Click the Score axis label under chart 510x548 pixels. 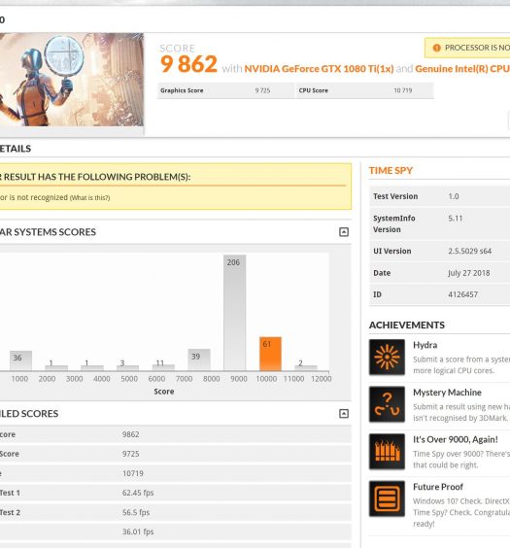(x=164, y=392)
